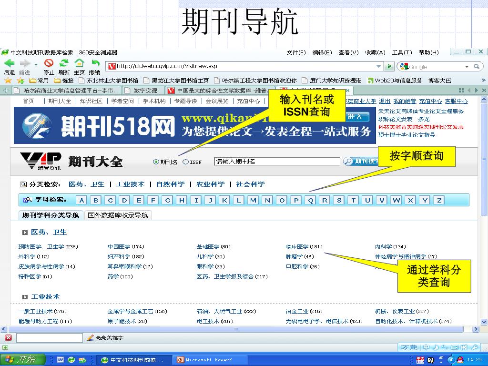This screenshot has height=366, width=488.
Task: Click the tray help question mark icon
Action: click(430, 360)
